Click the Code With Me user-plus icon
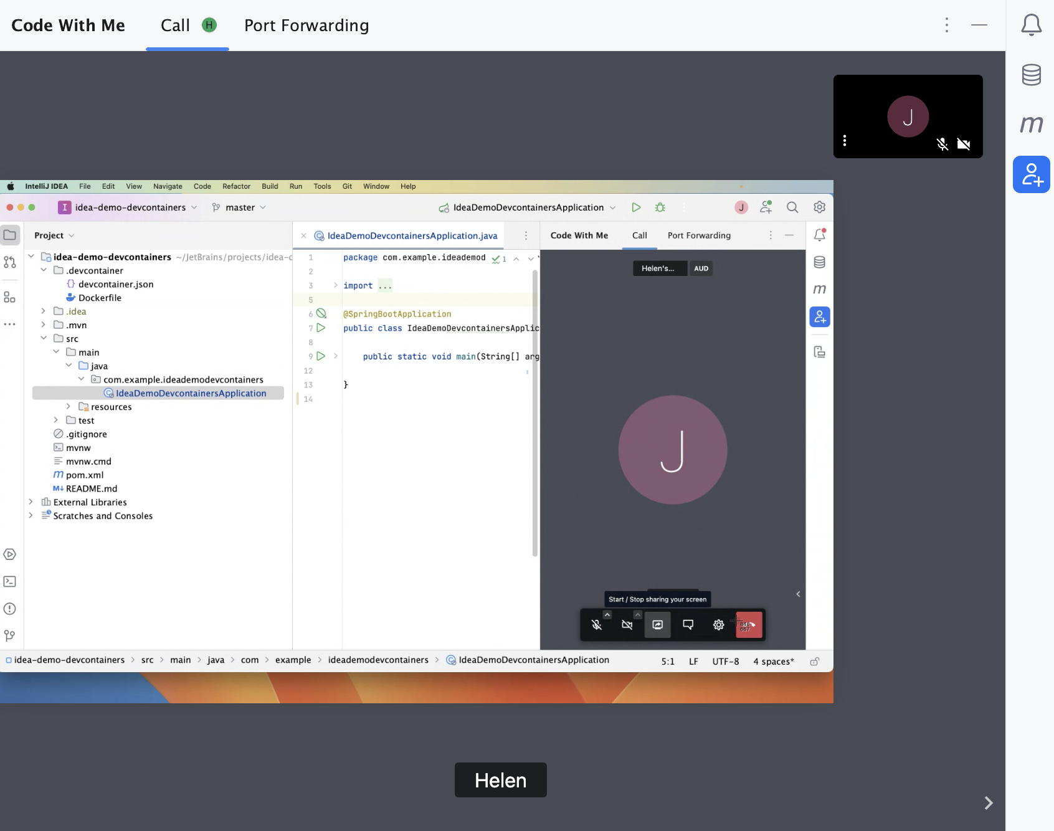 click(x=1031, y=174)
